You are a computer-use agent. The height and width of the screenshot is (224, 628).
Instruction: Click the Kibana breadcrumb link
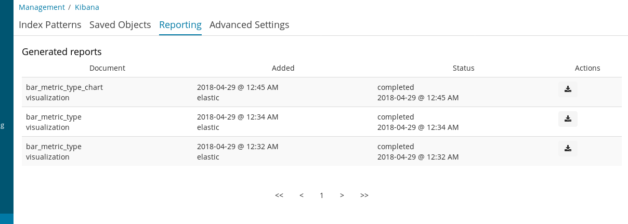tap(87, 7)
